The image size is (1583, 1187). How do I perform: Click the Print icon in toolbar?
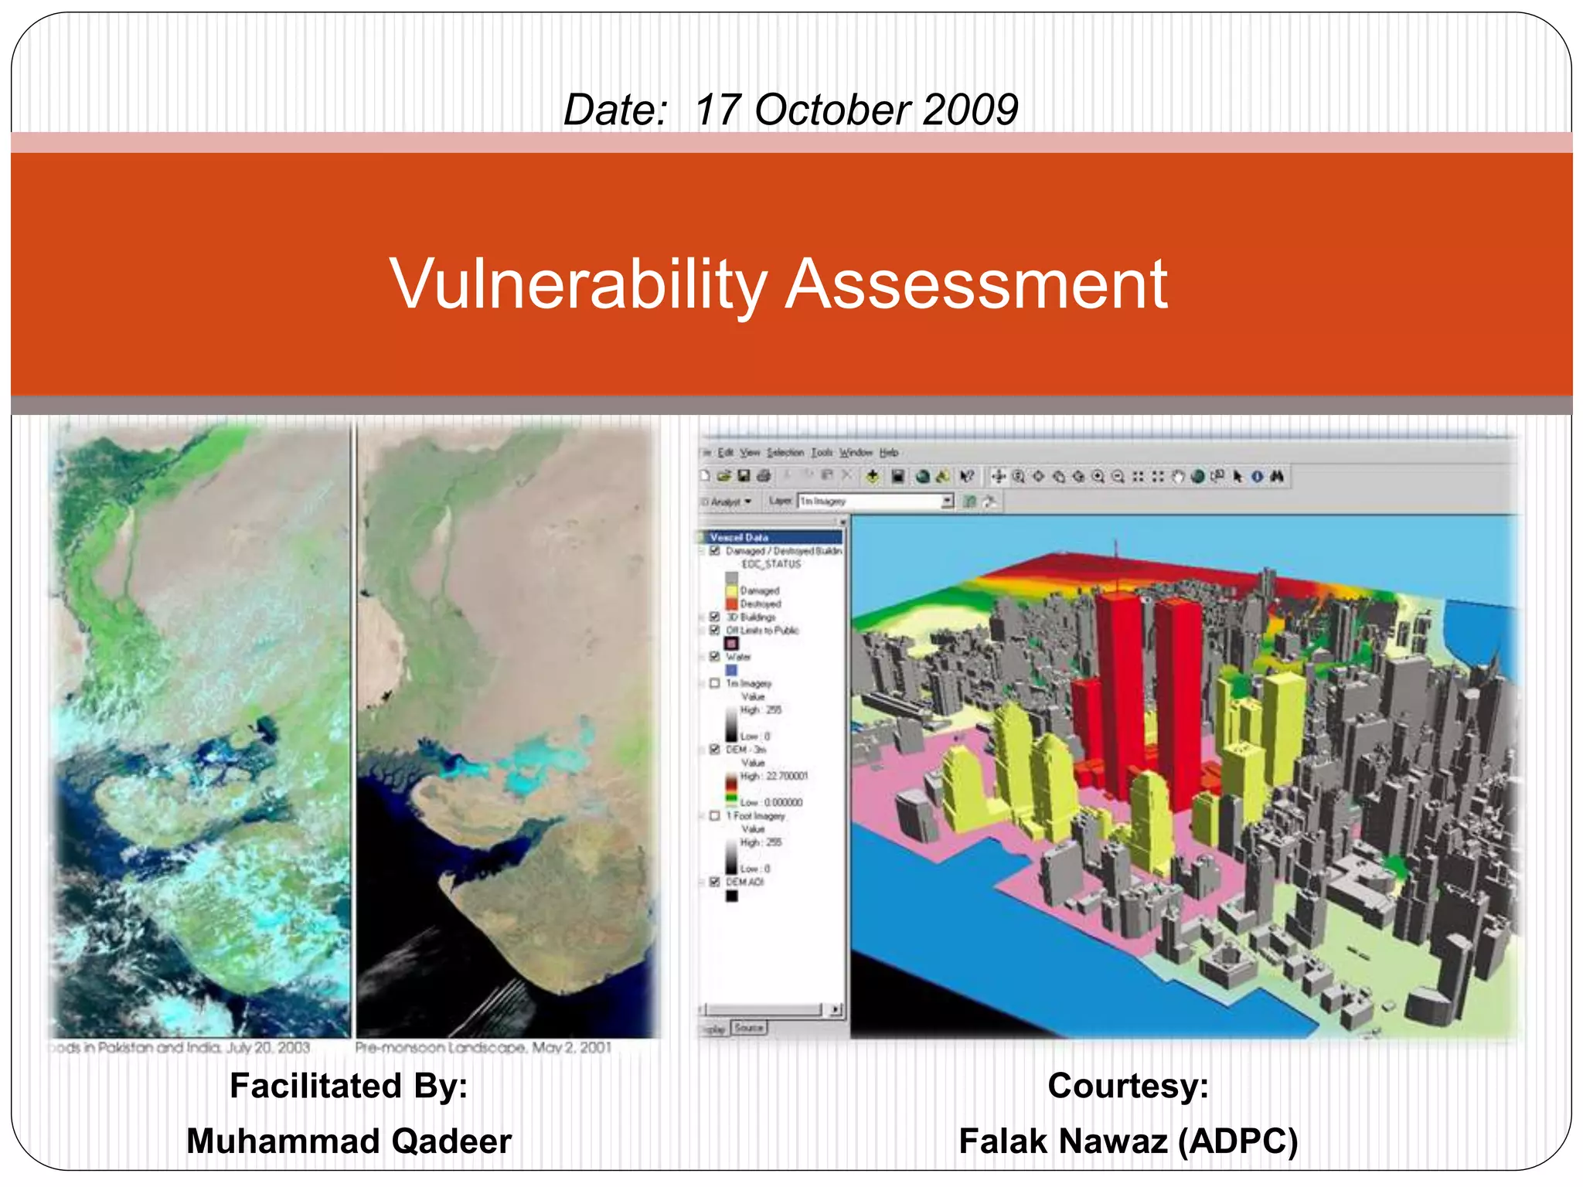764,476
